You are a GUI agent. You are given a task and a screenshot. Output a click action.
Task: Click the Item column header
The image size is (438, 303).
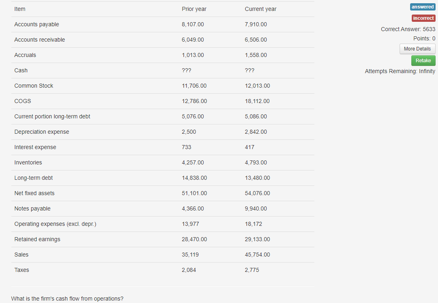click(20, 9)
